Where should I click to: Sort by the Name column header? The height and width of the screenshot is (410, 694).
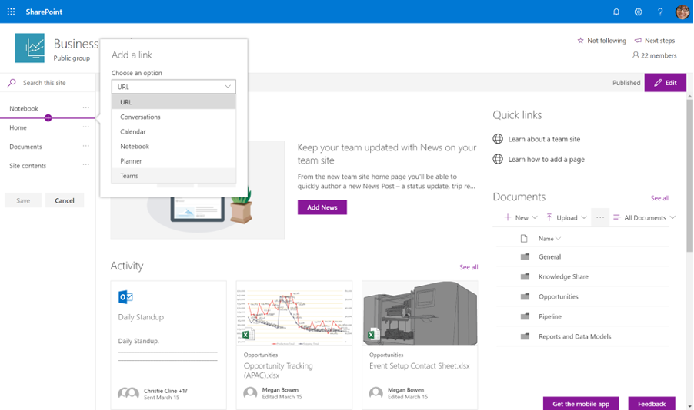pyautogui.click(x=549, y=239)
